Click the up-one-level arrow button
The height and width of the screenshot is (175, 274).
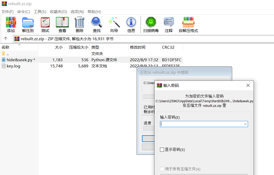[x=6, y=39]
